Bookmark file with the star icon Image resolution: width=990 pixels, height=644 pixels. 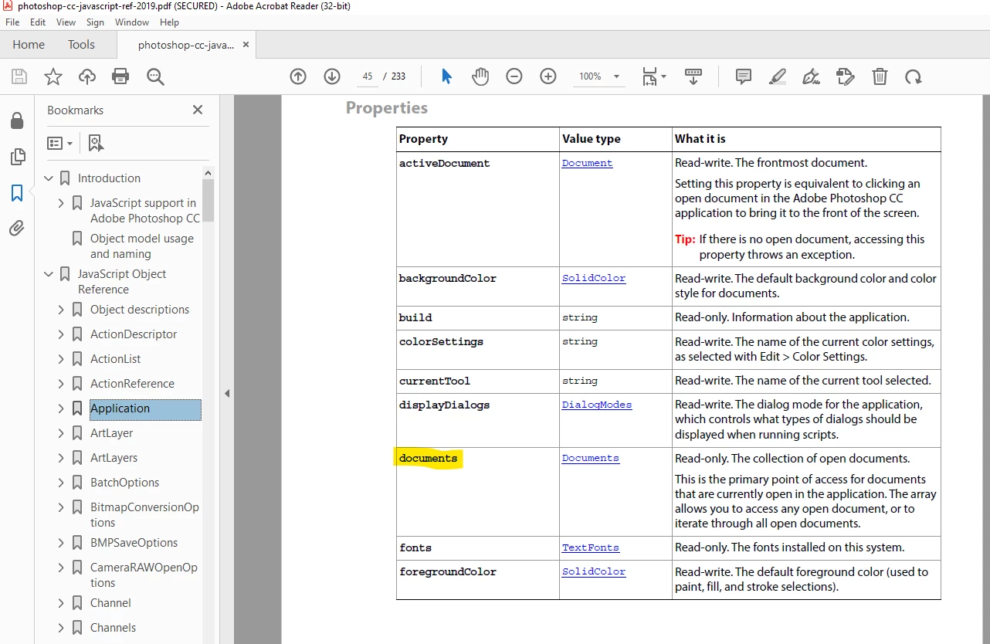[x=53, y=76]
